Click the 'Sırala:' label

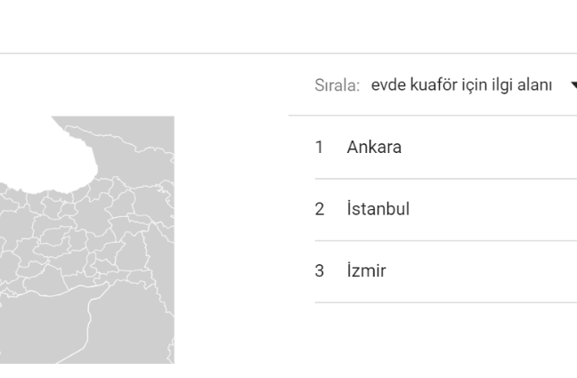coord(337,85)
